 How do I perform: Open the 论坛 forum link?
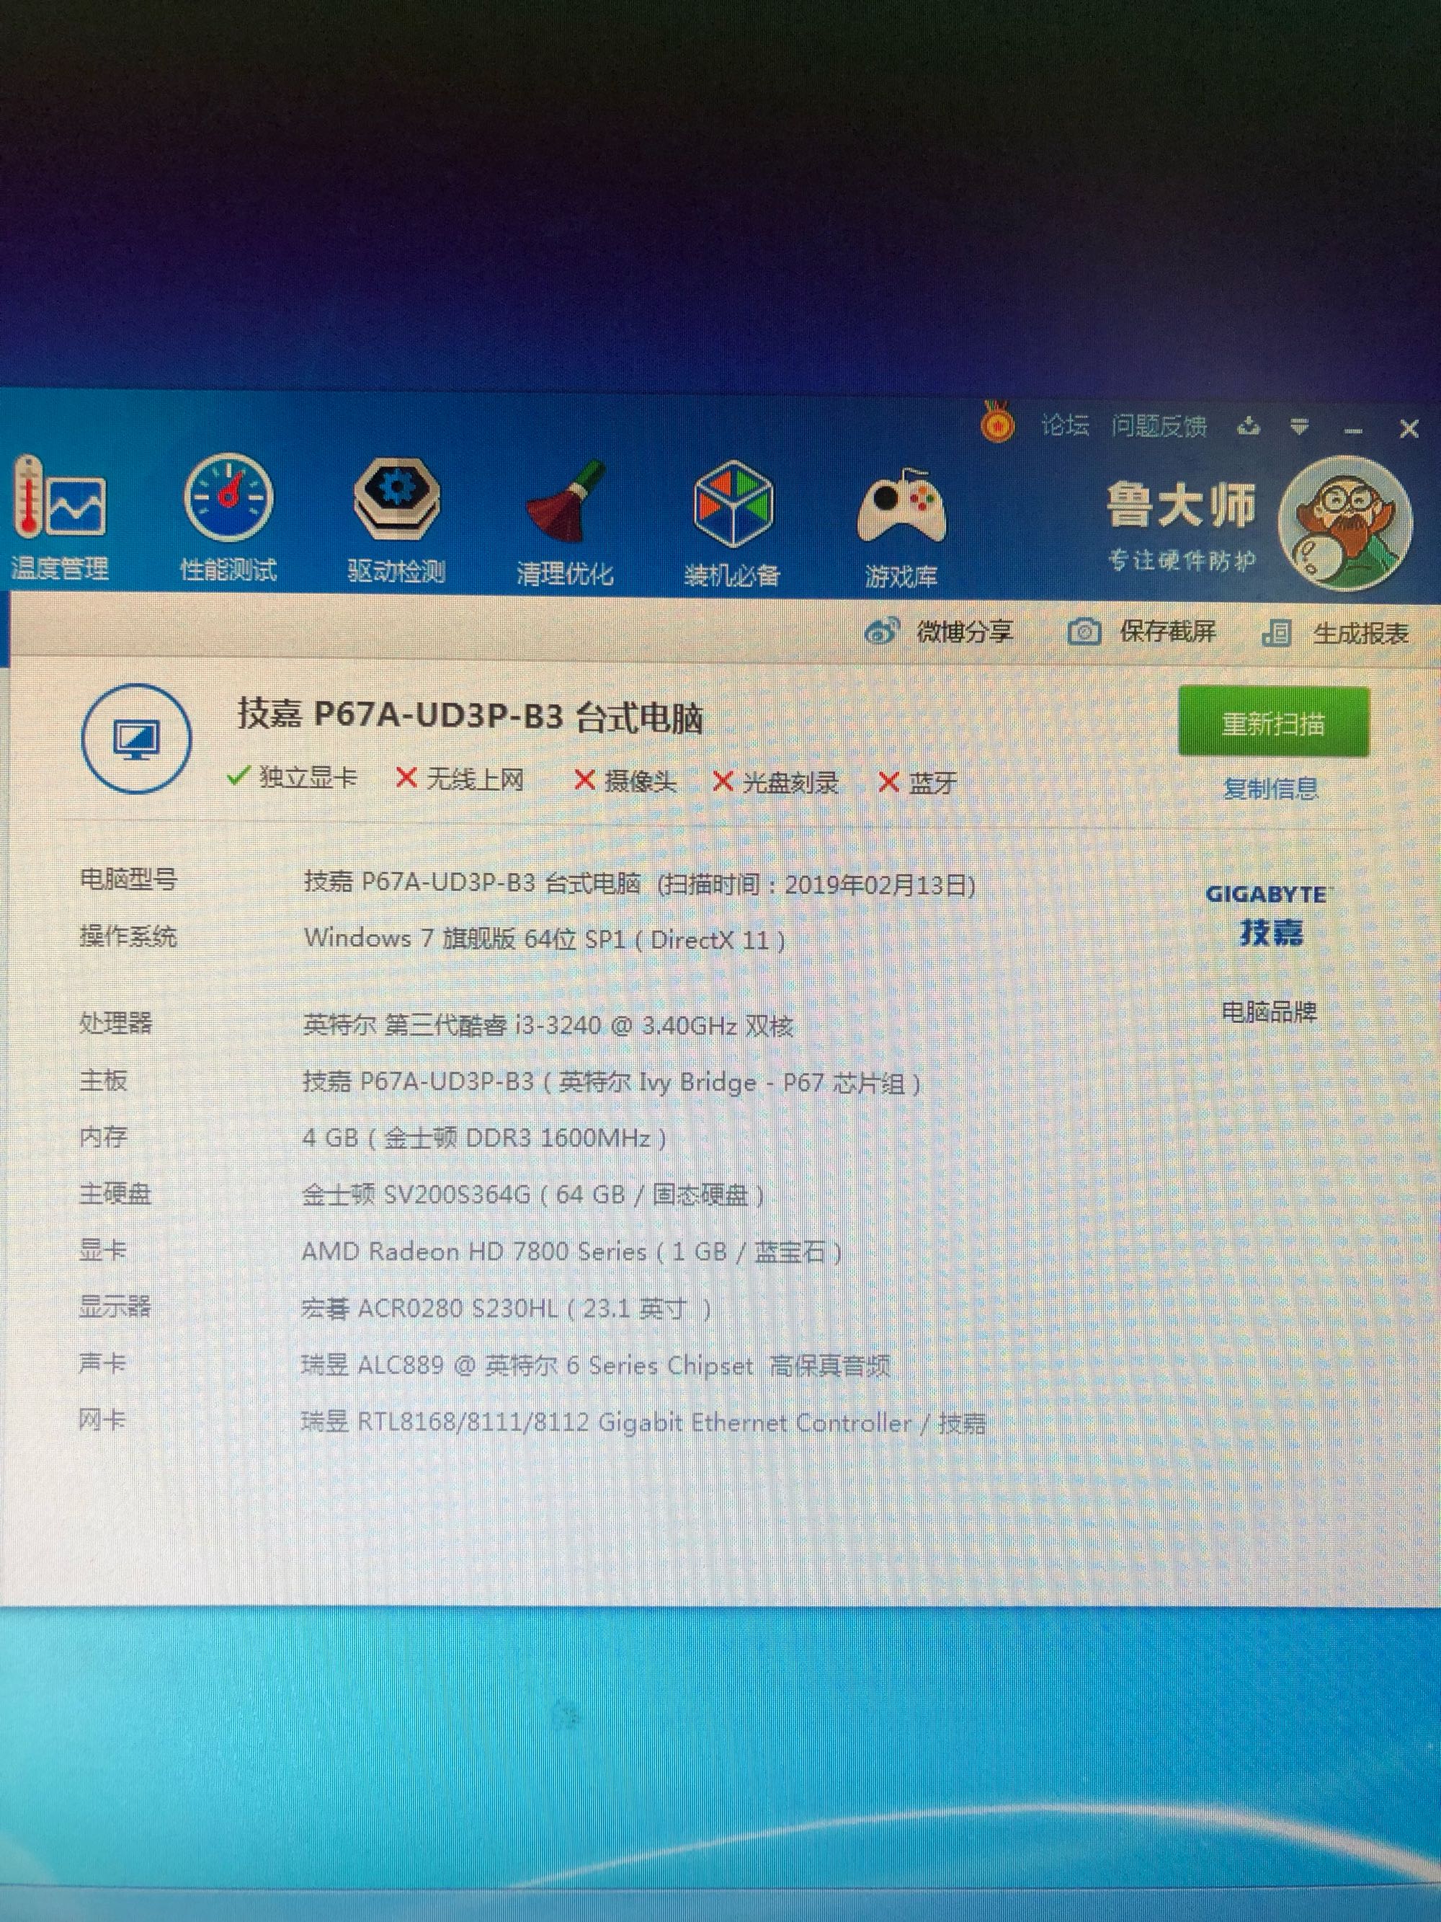coord(1065,425)
